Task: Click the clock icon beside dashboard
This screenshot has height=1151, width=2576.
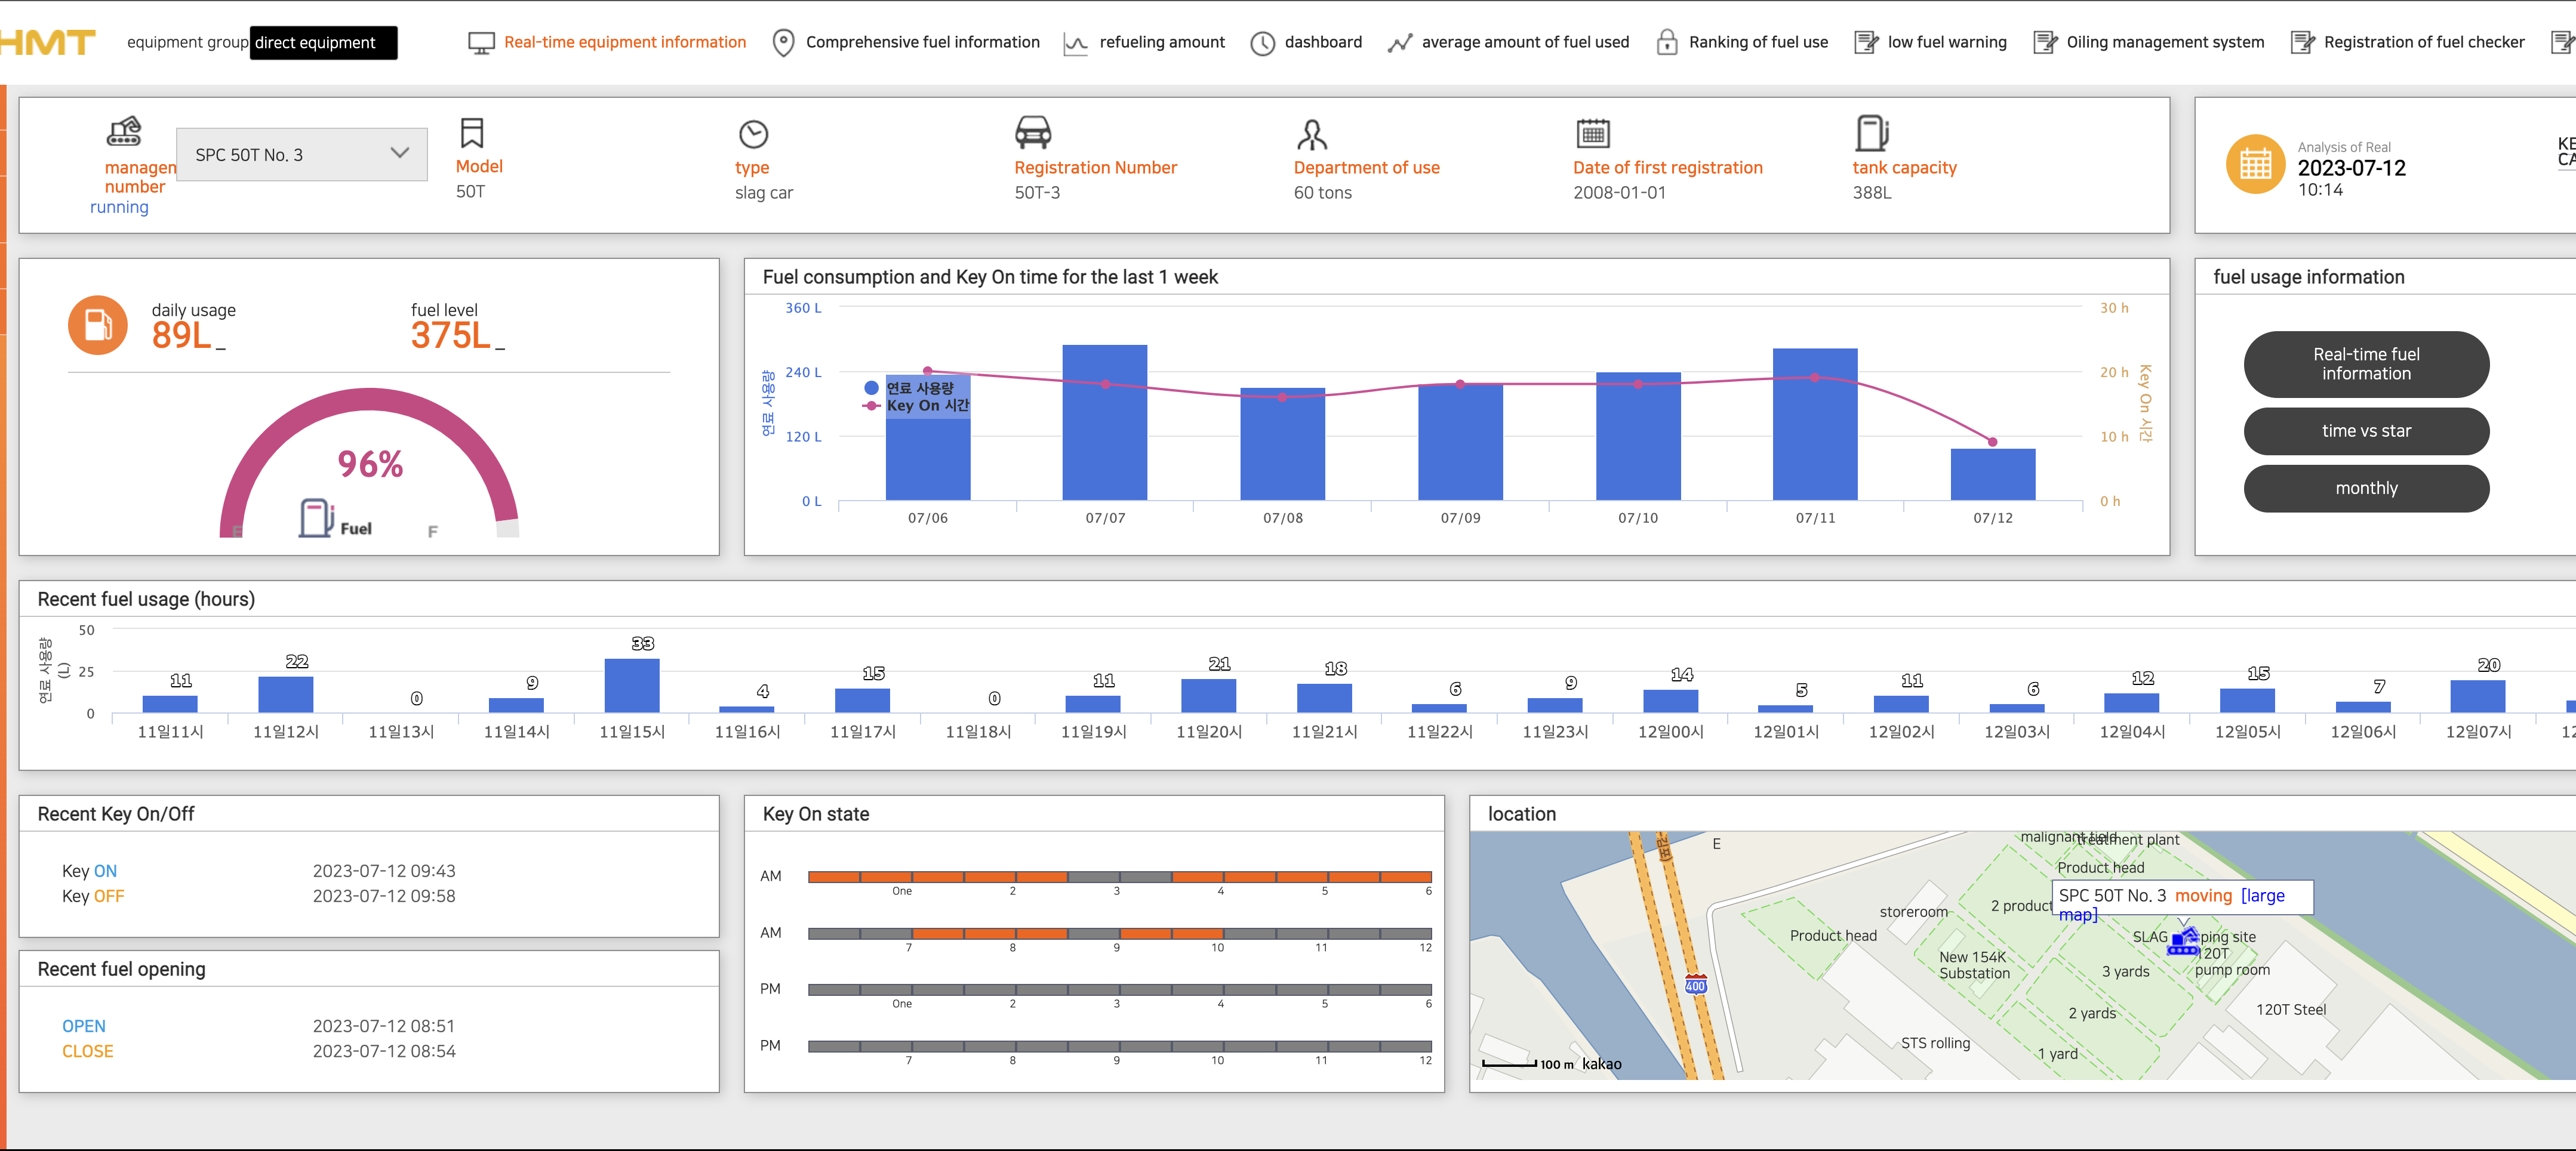Action: pos(1262,43)
